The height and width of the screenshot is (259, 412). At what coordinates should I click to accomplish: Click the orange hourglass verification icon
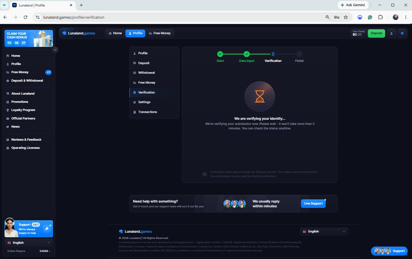[x=260, y=97]
